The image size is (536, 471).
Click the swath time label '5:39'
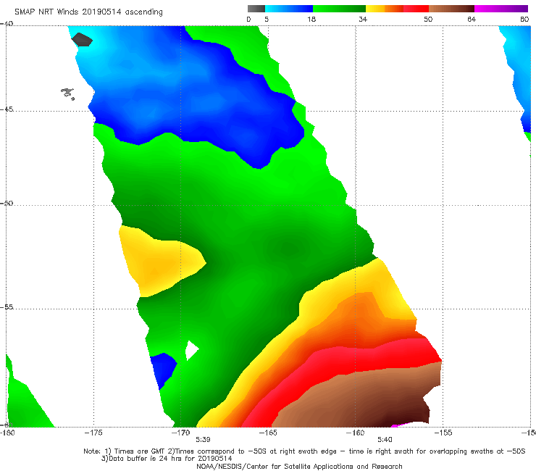point(203,440)
